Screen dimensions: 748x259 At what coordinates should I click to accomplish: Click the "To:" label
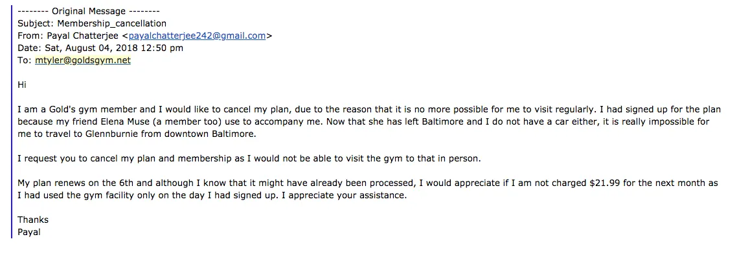coord(25,61)
